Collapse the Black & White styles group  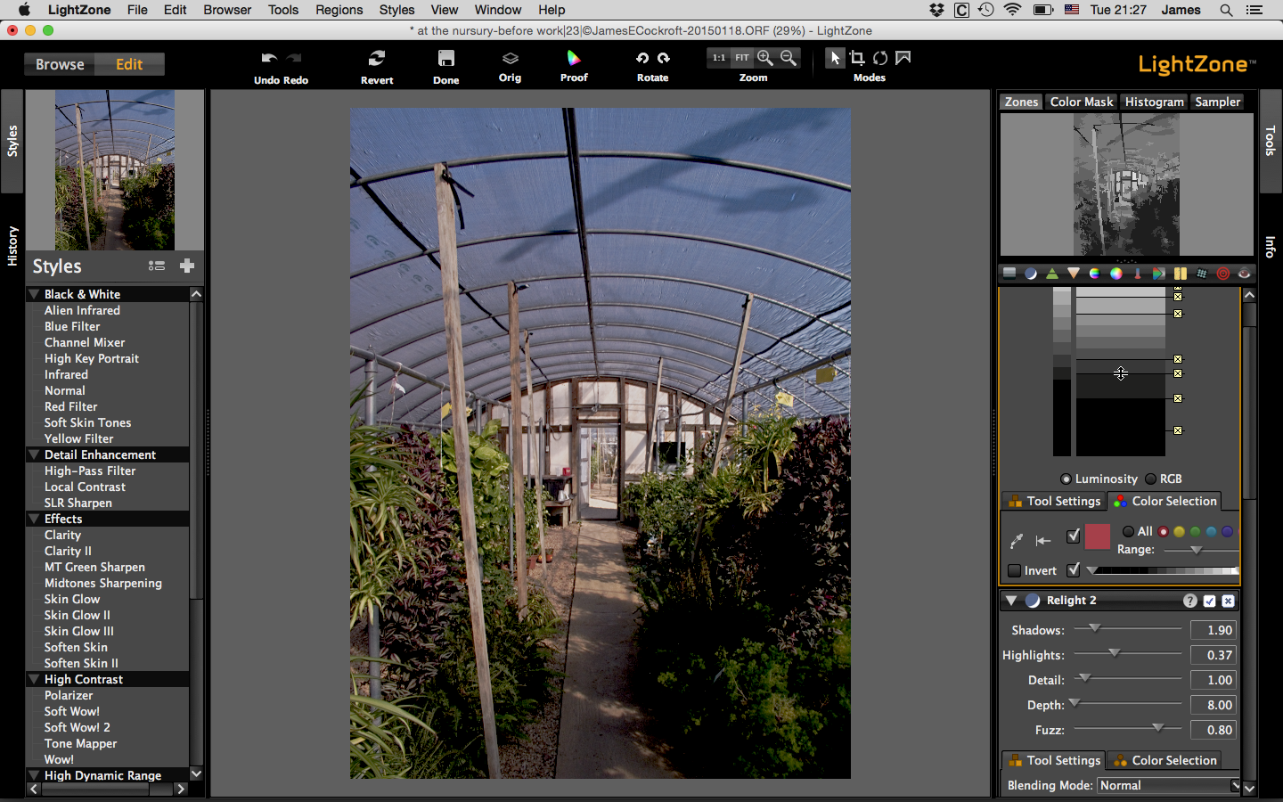tap(34, 294)
